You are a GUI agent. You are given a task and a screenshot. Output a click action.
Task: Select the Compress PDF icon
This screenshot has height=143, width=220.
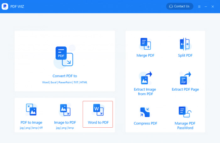click(x=145, y=112)
